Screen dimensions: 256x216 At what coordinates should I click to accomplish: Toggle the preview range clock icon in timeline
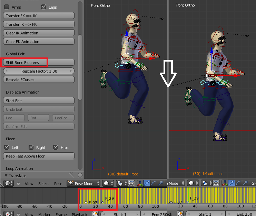[x=96, y=214]
